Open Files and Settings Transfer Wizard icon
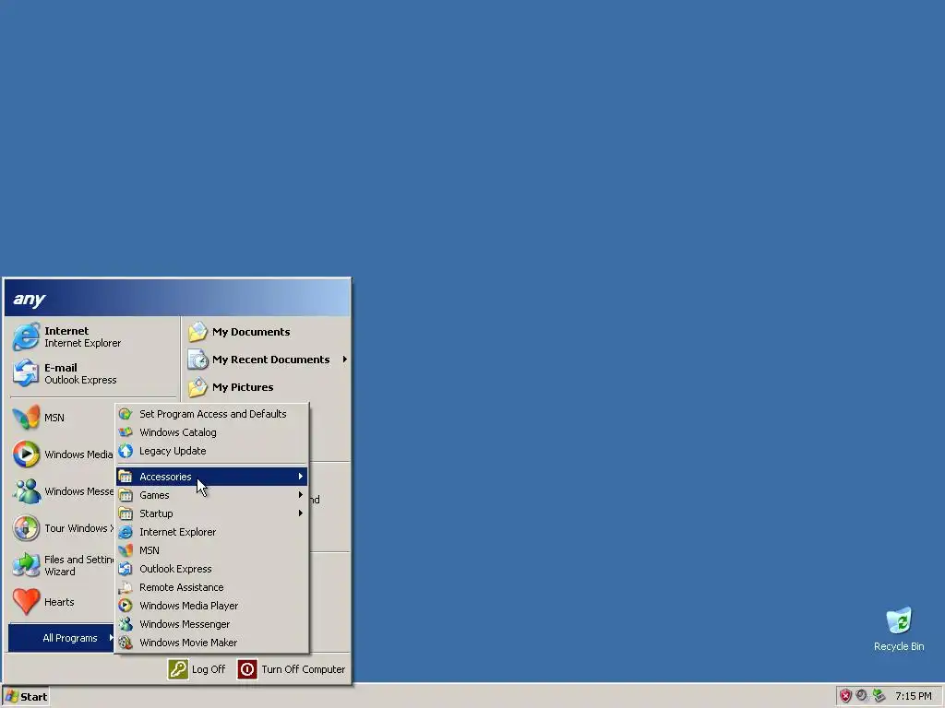Viewport: 945px width, 708px height. tap(25, 565)
